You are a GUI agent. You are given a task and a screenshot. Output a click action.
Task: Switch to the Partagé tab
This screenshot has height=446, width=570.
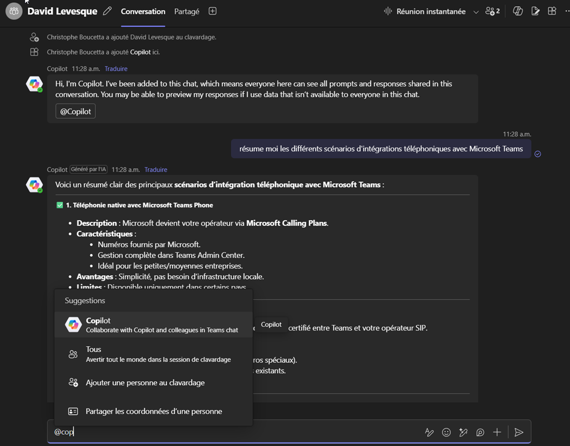tap(186, 11)
